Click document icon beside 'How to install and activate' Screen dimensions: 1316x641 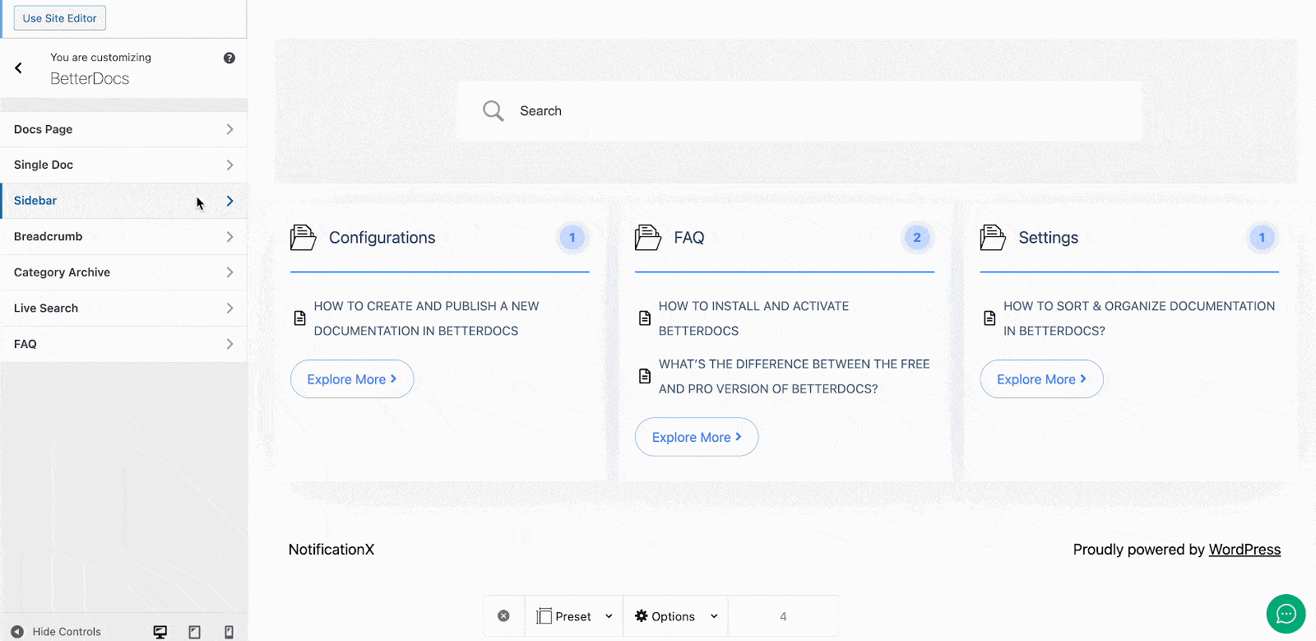pyautogui.click(x=645, y=318)
